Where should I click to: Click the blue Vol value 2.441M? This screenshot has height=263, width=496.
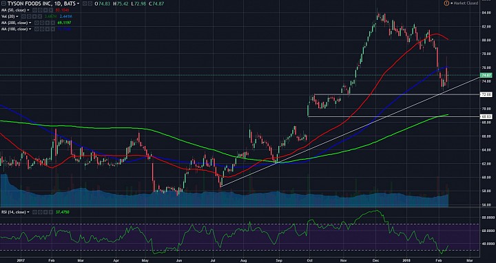click(x=66, y=17)
